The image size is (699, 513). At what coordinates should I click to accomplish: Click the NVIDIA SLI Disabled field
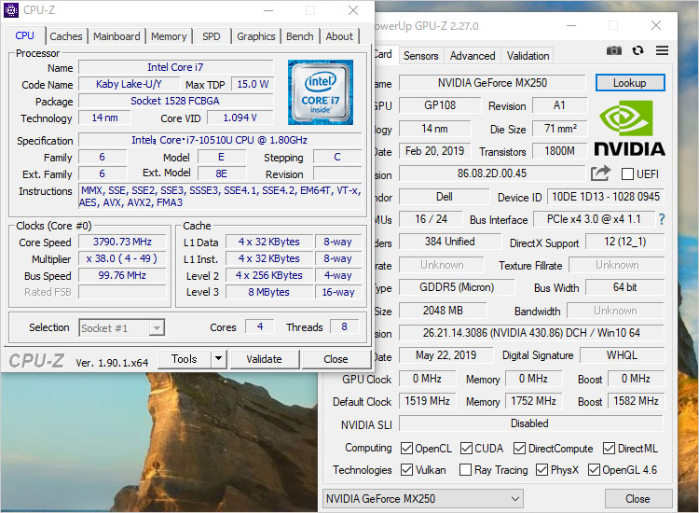pyautogui.click(x=531, y=423)
